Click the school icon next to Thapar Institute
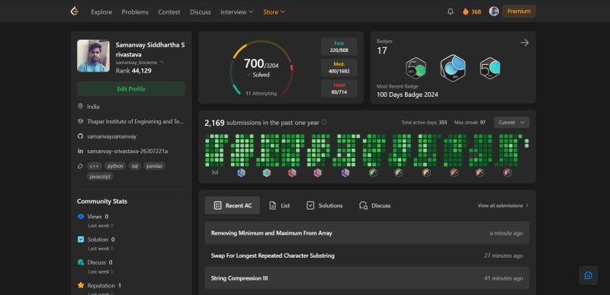Viewport: 610px width, 295px height. (81, 121)
